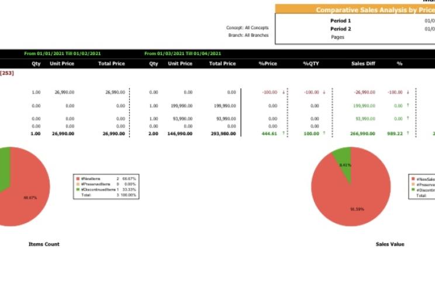
Task: Click the red -26,990.00 Sales Diff value
Action: click(364, 92)
